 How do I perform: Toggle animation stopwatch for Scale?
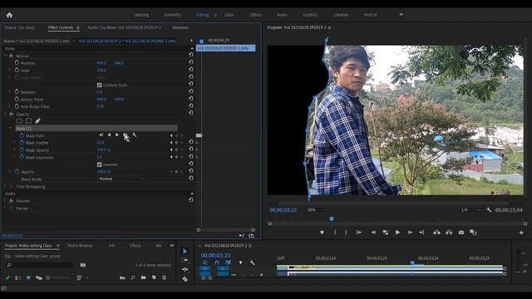point(17,70)
